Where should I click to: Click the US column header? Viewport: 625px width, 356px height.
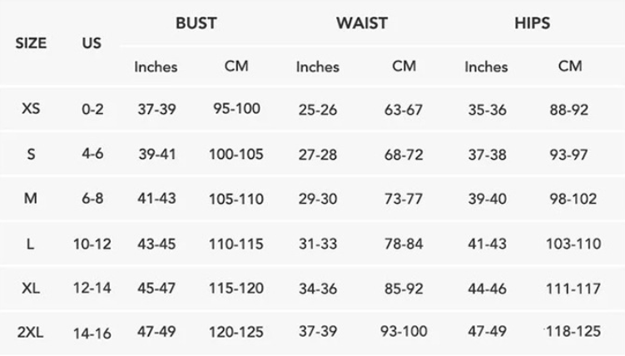[x=92, y=42]
